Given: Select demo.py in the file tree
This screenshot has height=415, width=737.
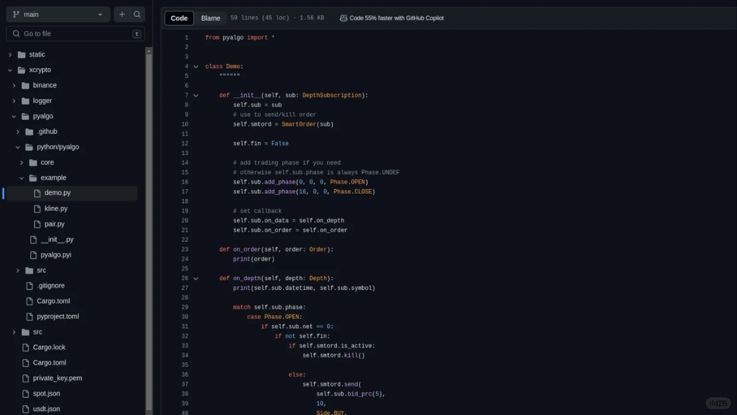Looking at the screenshot, I should pyautogui.click(x=57, y=193).
